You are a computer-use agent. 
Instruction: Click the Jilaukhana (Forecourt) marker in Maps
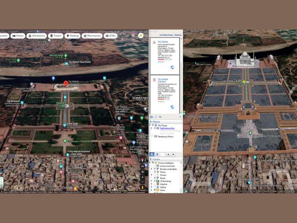pyautogui.click(x=65, y=141)
